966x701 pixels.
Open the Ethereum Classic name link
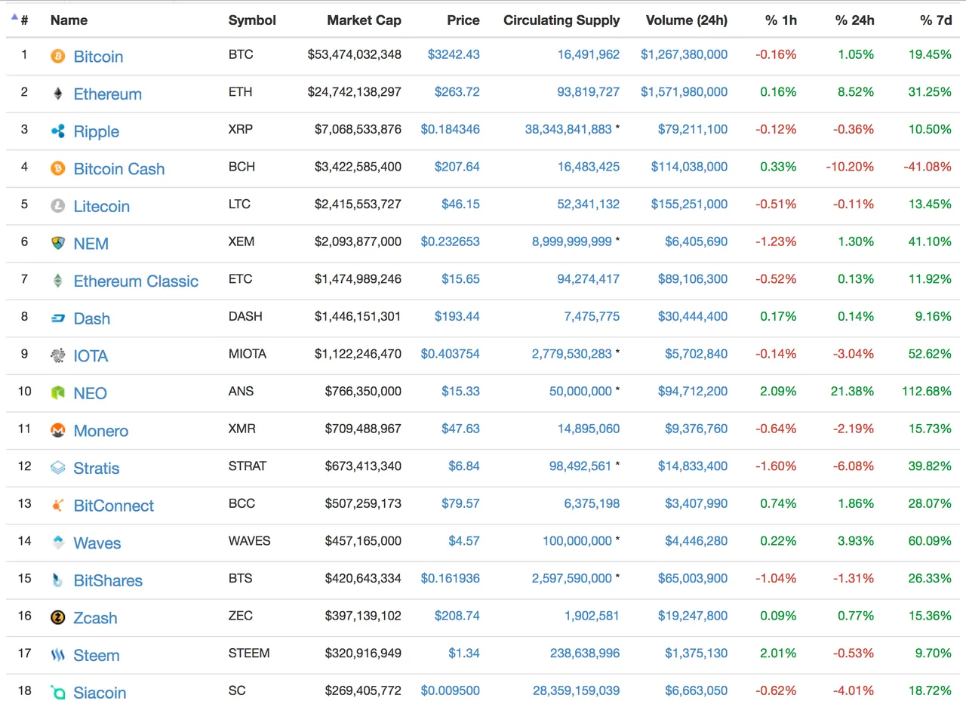coord(136,281)
